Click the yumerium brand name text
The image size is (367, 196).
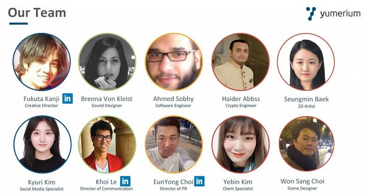tap(340, 14)
